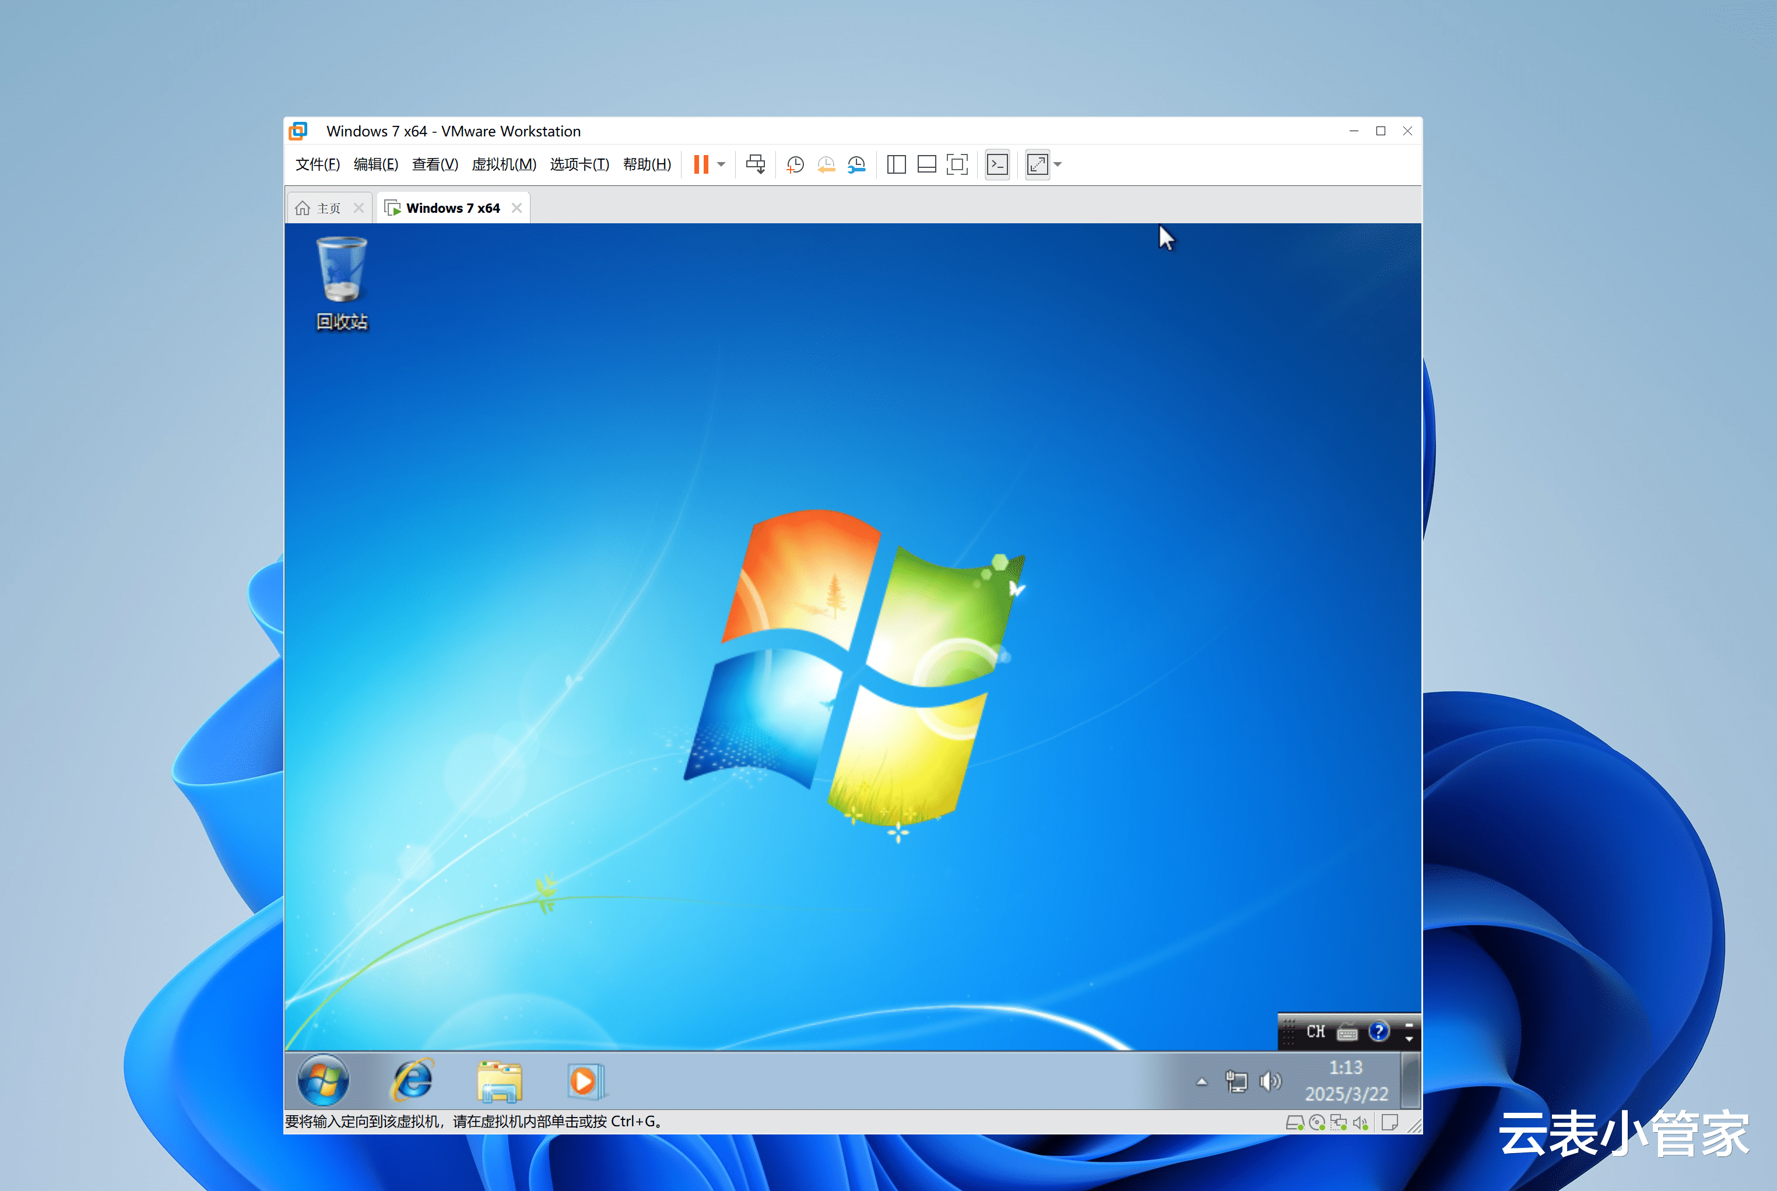Image resolution: width=1777 pixels, height=1191 pixels.
Task: Toggle the sidebar library panel view
Action: [x=896, y=164]
